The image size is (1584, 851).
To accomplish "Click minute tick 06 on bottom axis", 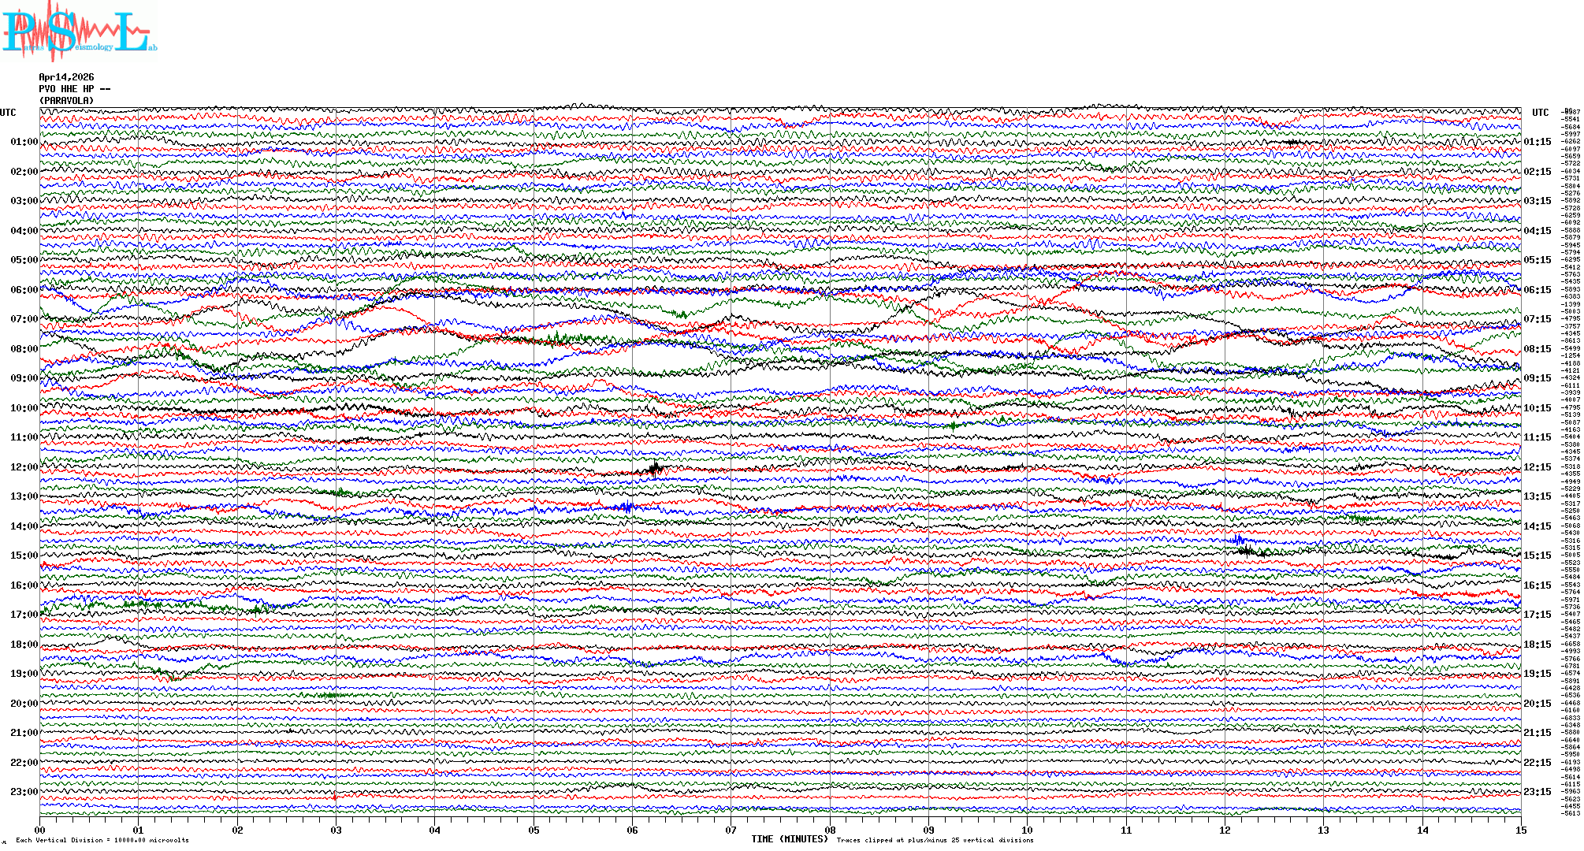I will click(632, 830).
